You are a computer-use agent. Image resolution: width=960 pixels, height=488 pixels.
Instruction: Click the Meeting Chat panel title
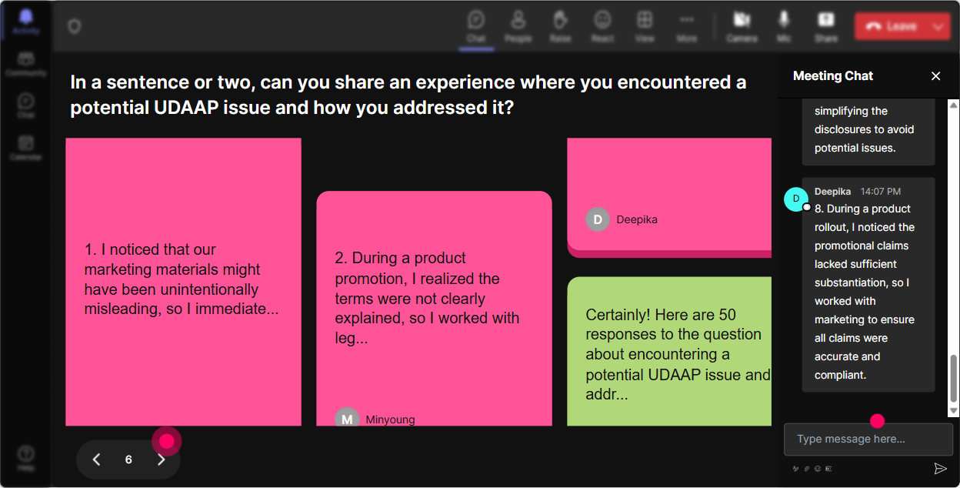833,75
